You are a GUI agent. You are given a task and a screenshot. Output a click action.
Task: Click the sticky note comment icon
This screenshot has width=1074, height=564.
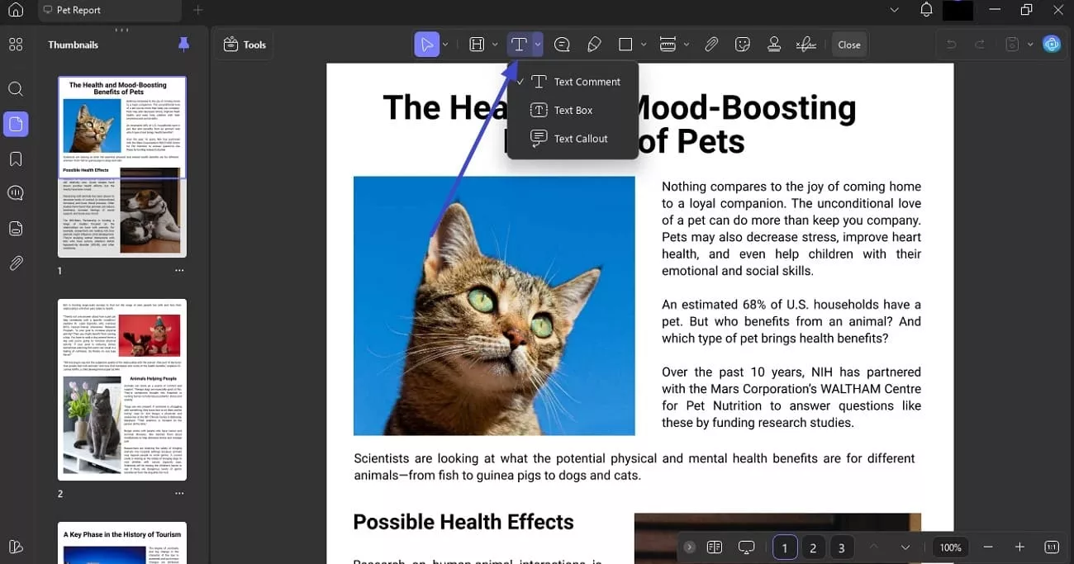click(562, 45)
